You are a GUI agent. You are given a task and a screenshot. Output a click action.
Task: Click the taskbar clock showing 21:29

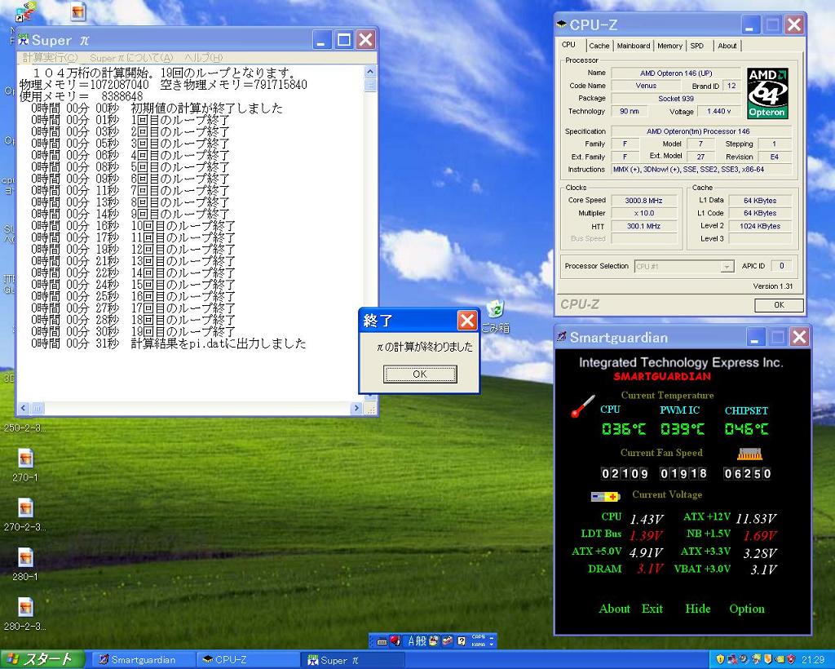coord(813,660)
